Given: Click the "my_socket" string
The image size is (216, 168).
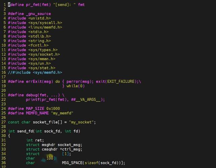Looking at the screenshot, I should 82,122.
